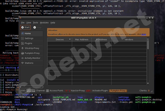
Task: Click the greyed Stop button
Action: coord(37,27)
